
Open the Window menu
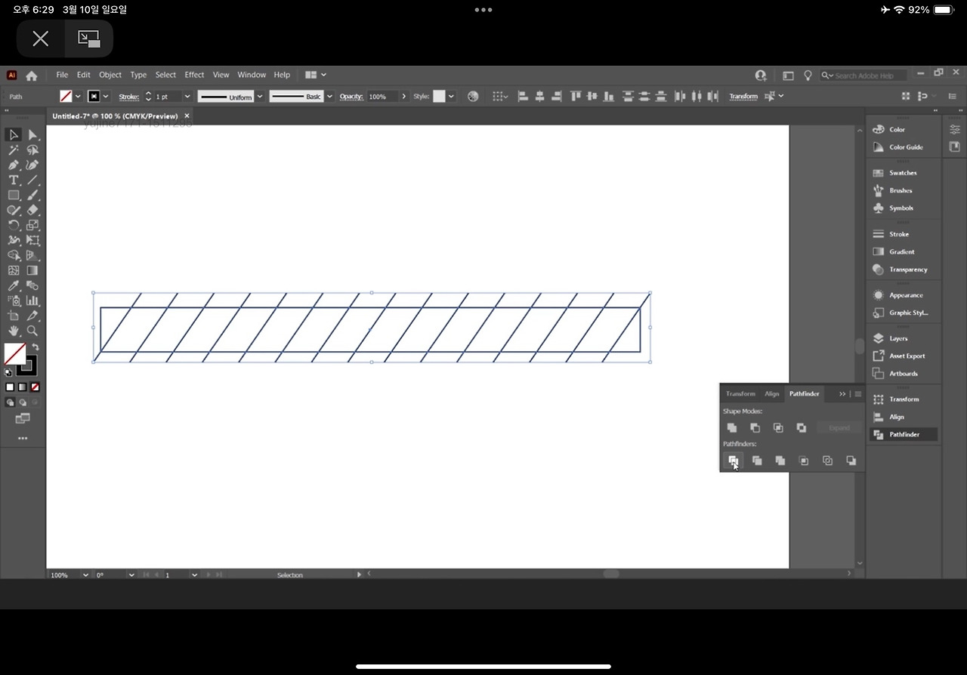click(252, 75)
